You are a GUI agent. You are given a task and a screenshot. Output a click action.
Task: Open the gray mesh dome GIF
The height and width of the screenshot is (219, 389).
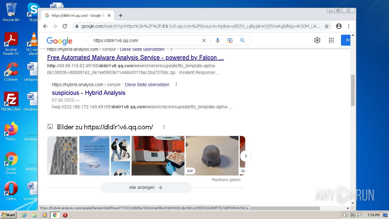click(212, 155)
